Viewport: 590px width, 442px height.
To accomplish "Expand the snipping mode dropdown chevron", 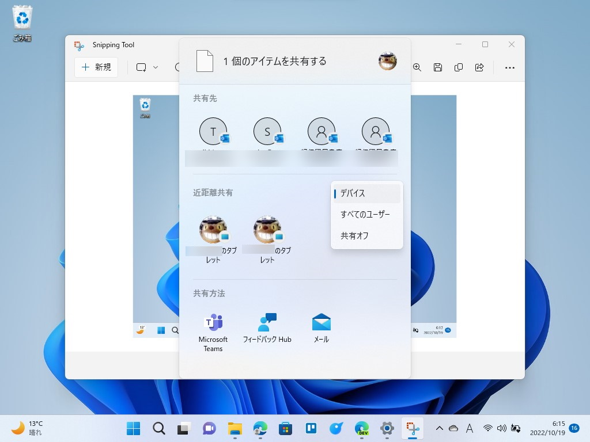I will pyautogui.click(x=156, y=67).
